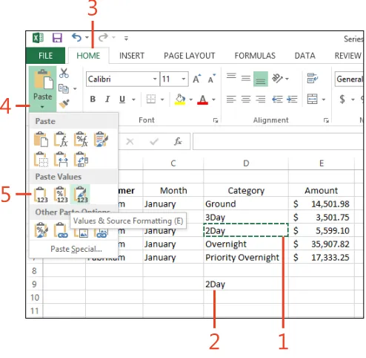The height and width of the screenshot is (358, 366).
Task: Click the formula bar input field
Action: tap(278, 142)
